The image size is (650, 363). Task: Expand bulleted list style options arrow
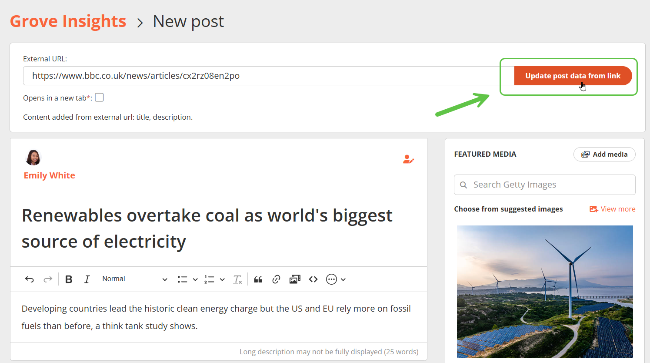click(x=195, y=279)
